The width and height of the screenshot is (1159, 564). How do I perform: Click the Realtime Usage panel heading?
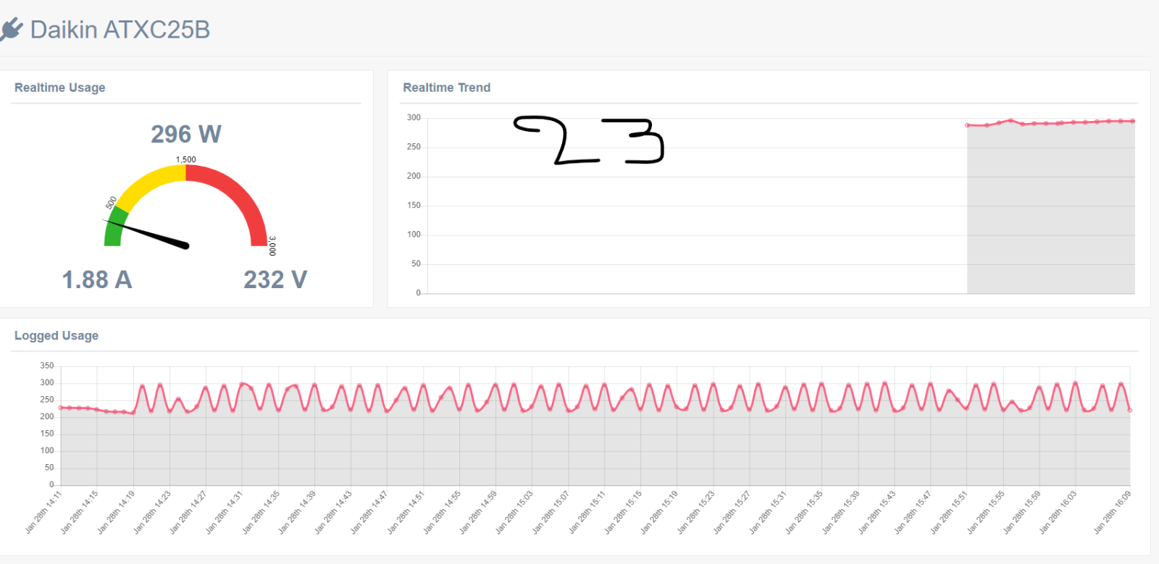point(60,88)
